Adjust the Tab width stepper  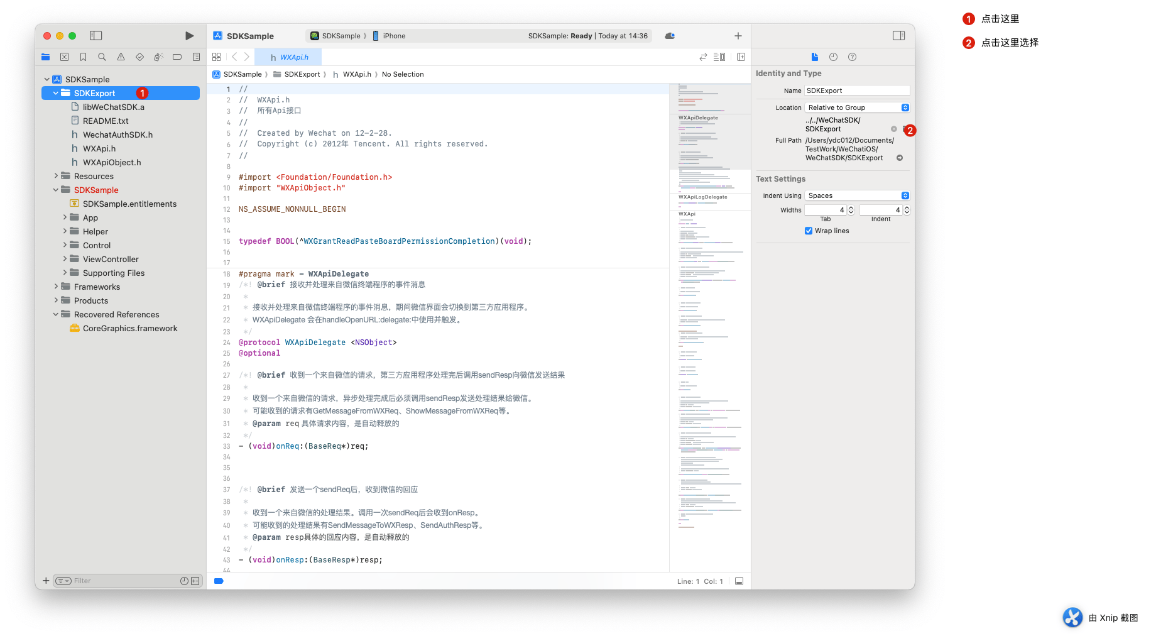(851, 210)
